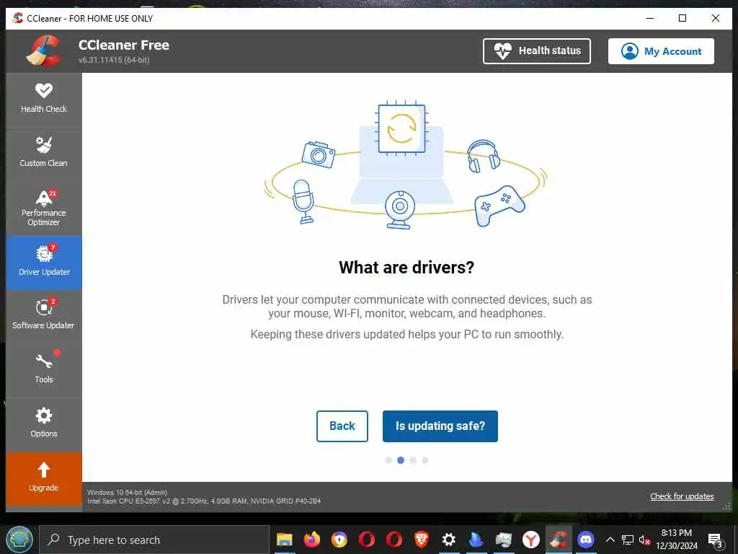Click the orange Upgrade button in sidebar
Screen dimensions: 738x554
pos(44,479)
